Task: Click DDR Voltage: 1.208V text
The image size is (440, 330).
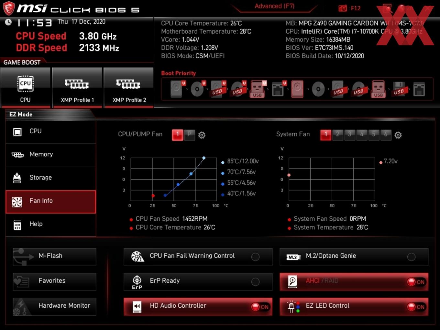Action: [x=190, y=48]
